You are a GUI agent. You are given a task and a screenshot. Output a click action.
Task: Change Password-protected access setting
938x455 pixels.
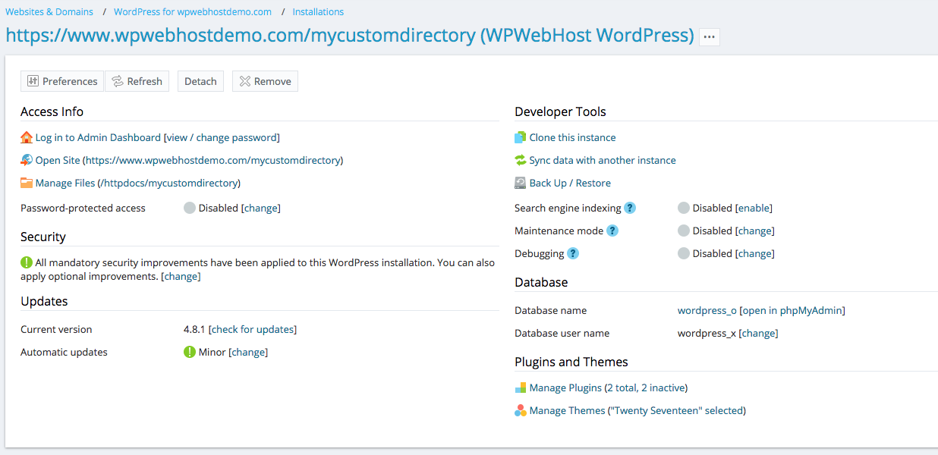[261, 208]
